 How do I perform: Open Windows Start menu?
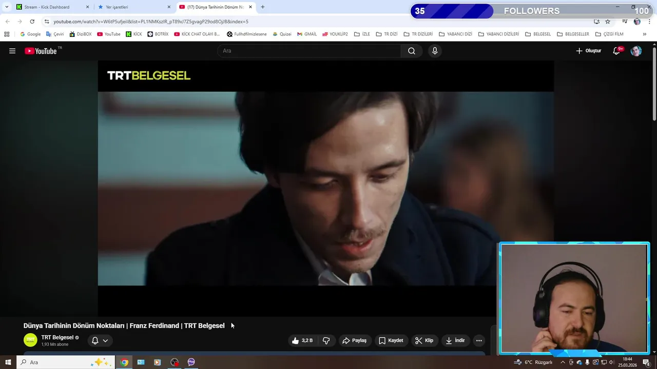(x=8, y=362)
